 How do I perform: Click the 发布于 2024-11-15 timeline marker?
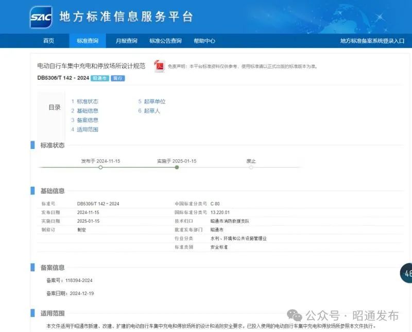[100, 168]
